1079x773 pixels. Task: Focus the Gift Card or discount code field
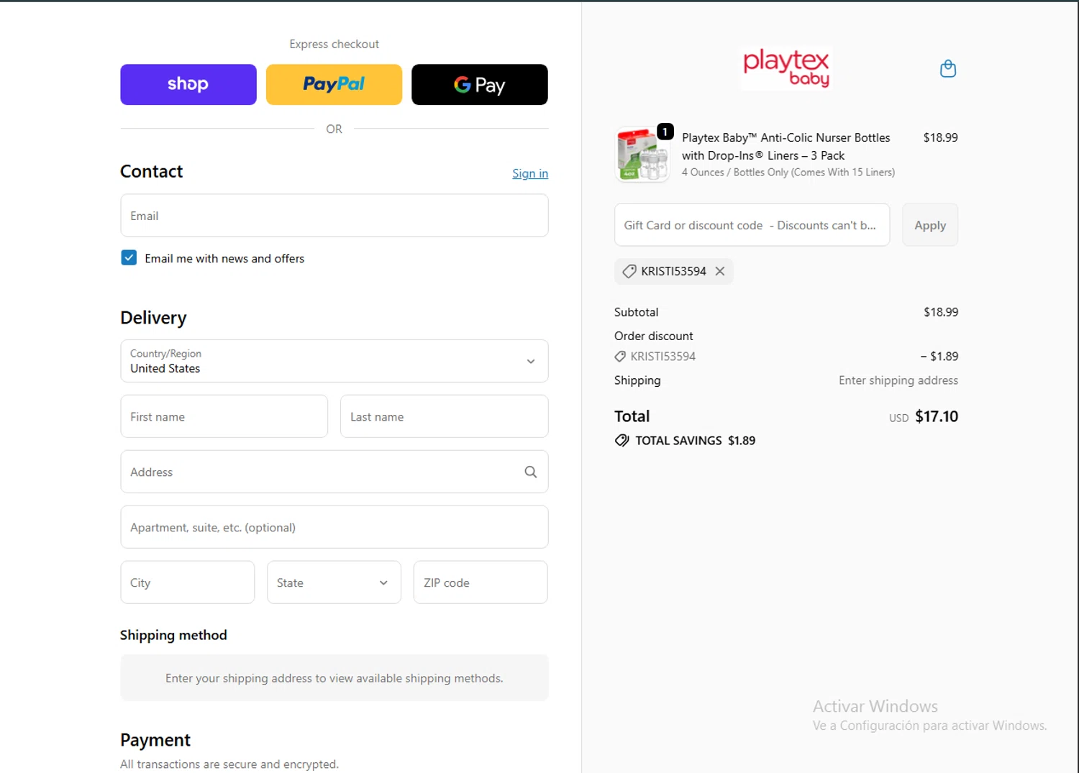pyautogui.click(x=752, y=225)
